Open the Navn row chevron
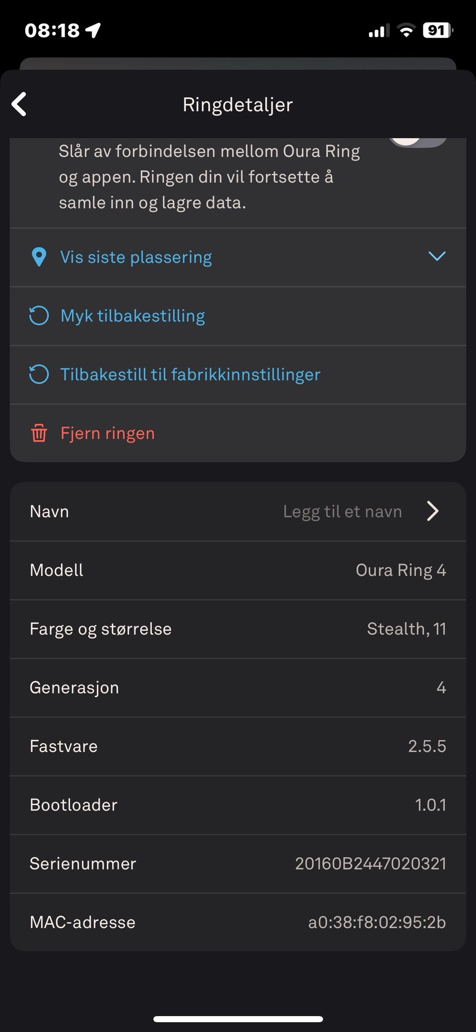Screen dimensions: 476x1032 tap(433, 511)
